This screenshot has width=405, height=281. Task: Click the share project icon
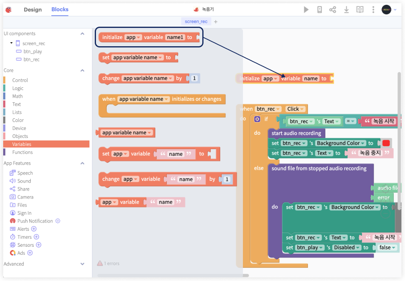tap(333, 10)
